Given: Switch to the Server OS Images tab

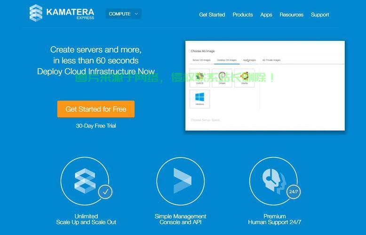Looking at the screenshot, I should point(201,60).
